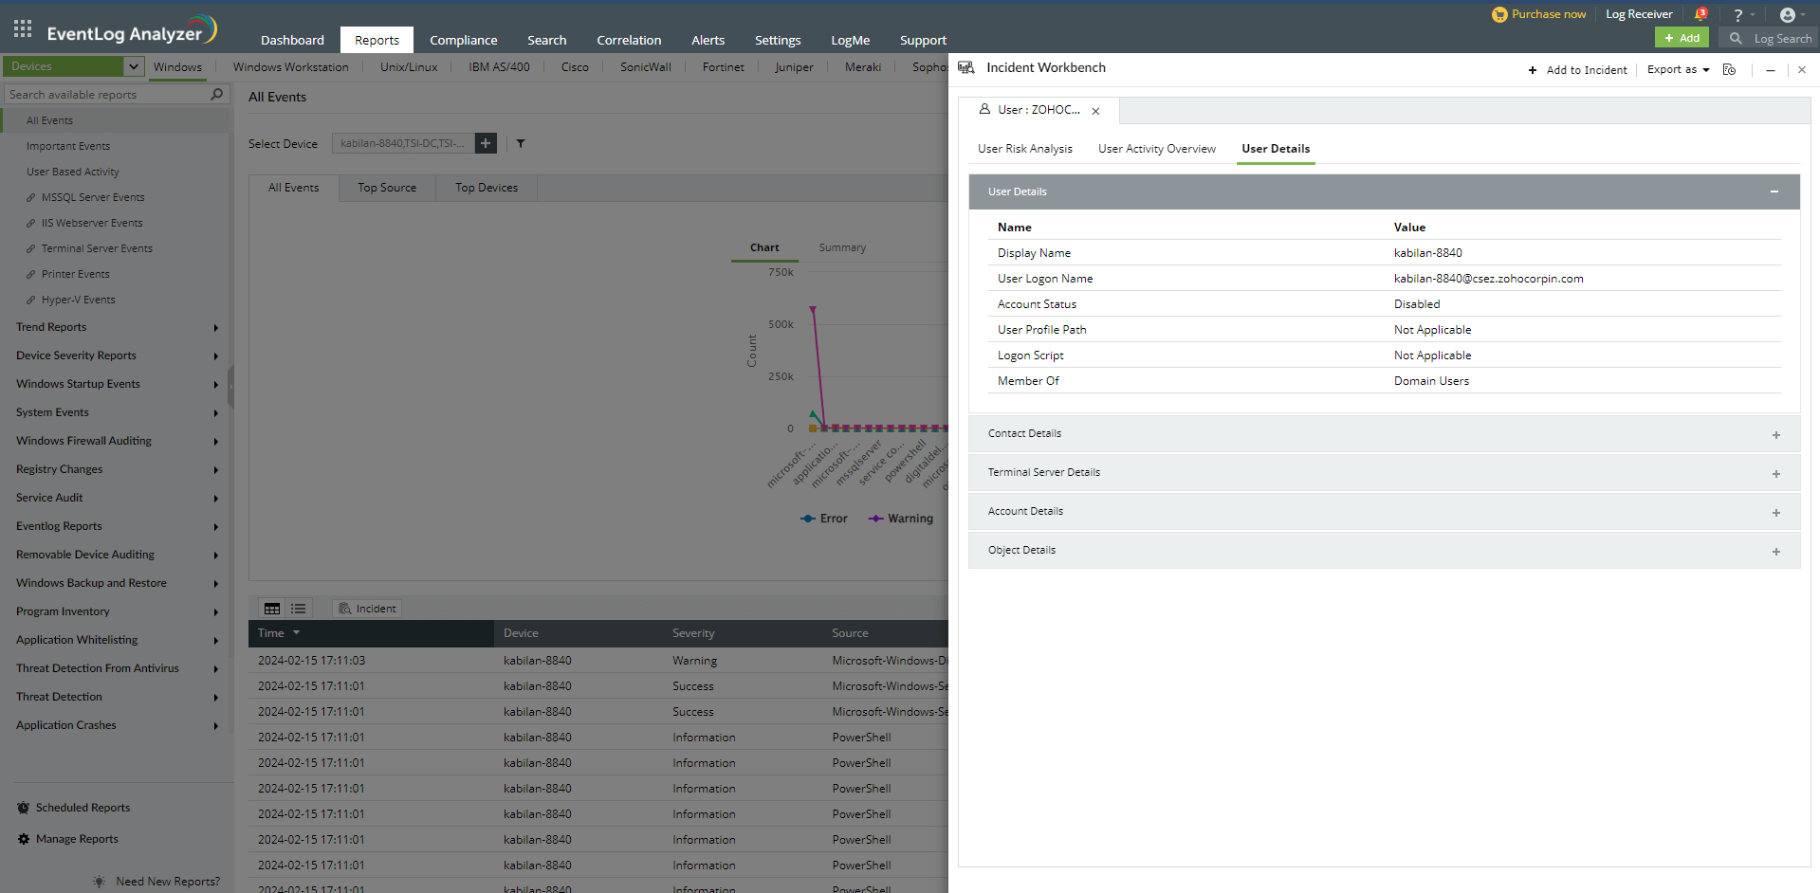Click the plus icon beside Select Device
Screen dimensions: 1820x893
486,143
